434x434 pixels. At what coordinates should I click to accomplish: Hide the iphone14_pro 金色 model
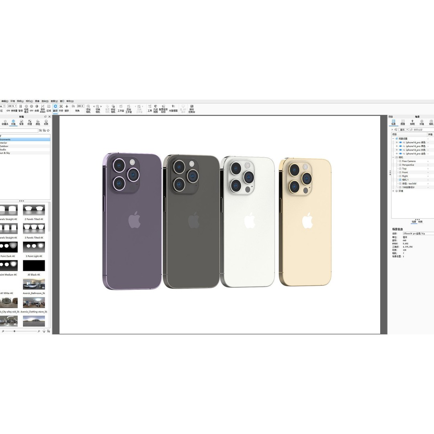[x=400, y=154]
